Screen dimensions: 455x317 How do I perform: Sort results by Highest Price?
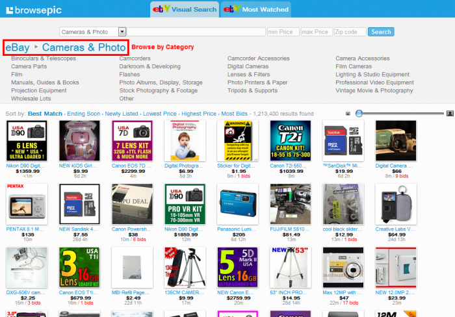point(199,114)
